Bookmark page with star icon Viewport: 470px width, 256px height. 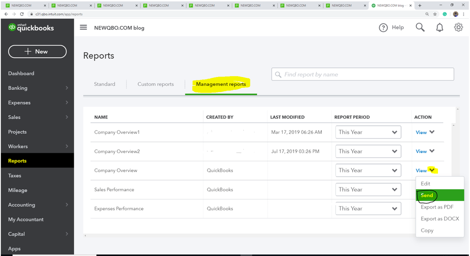click(x=435, y=14)
